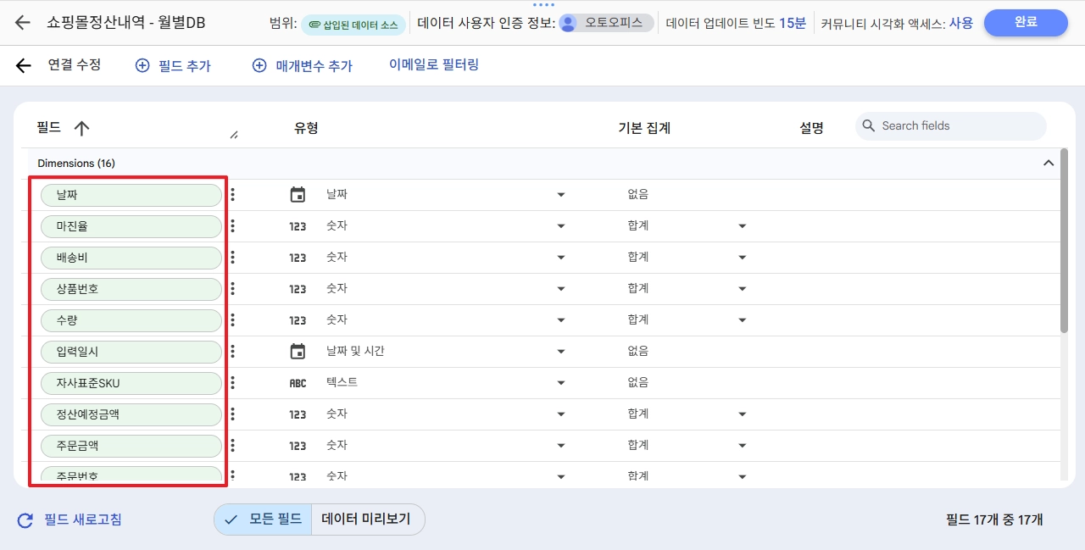Screen dimensions: 1085x550
Task: Click the 유형 column header
Action: coord(306,128)
